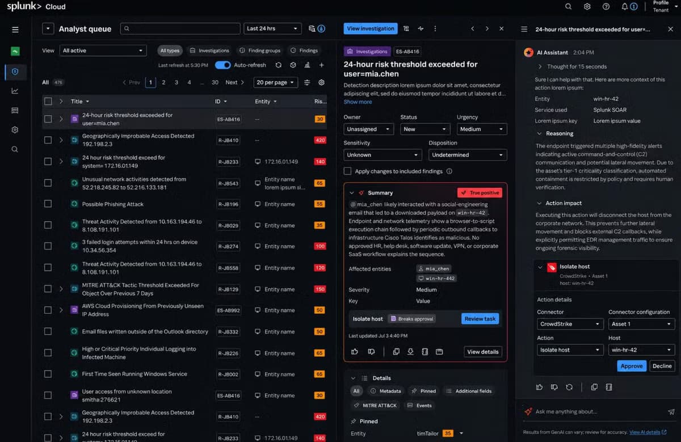Screen dimensions: 681x442
Task: Open the Last 24 hrs time range dropdown
Action: (x=272, y=28)
